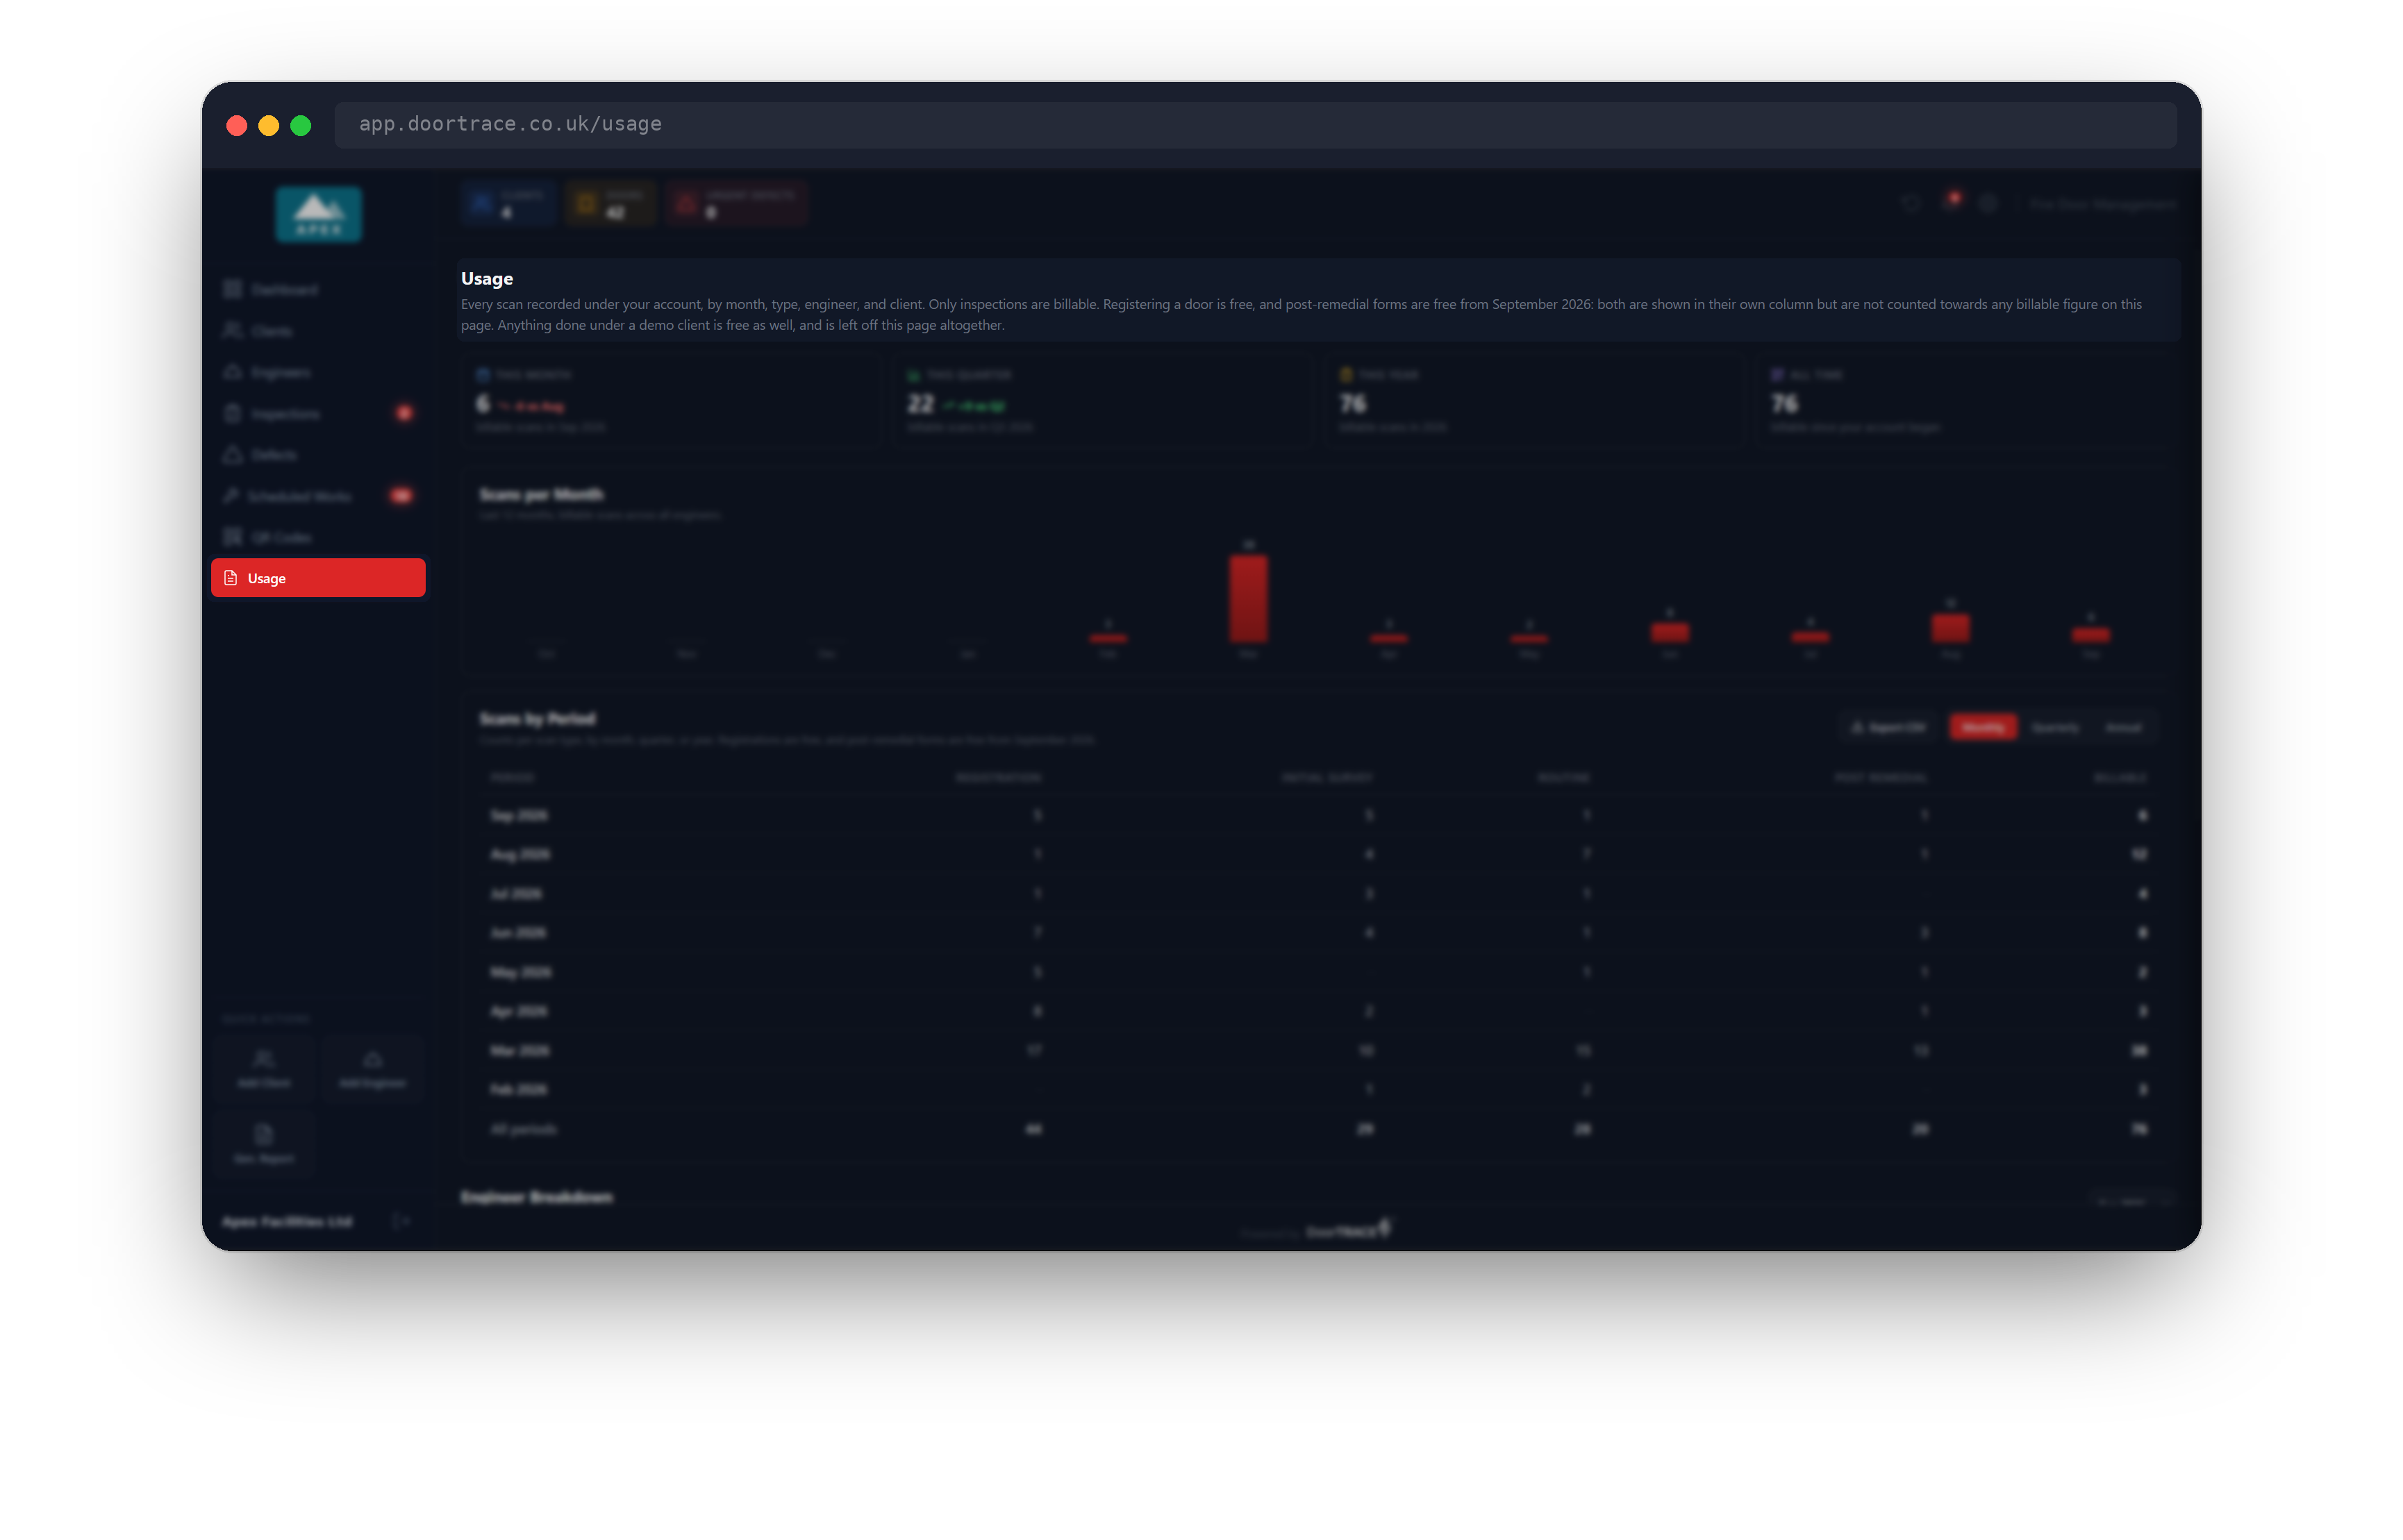Go to Dashboard in the sidebar
Screen dimensions: 2403x1540
coord(318,289)
